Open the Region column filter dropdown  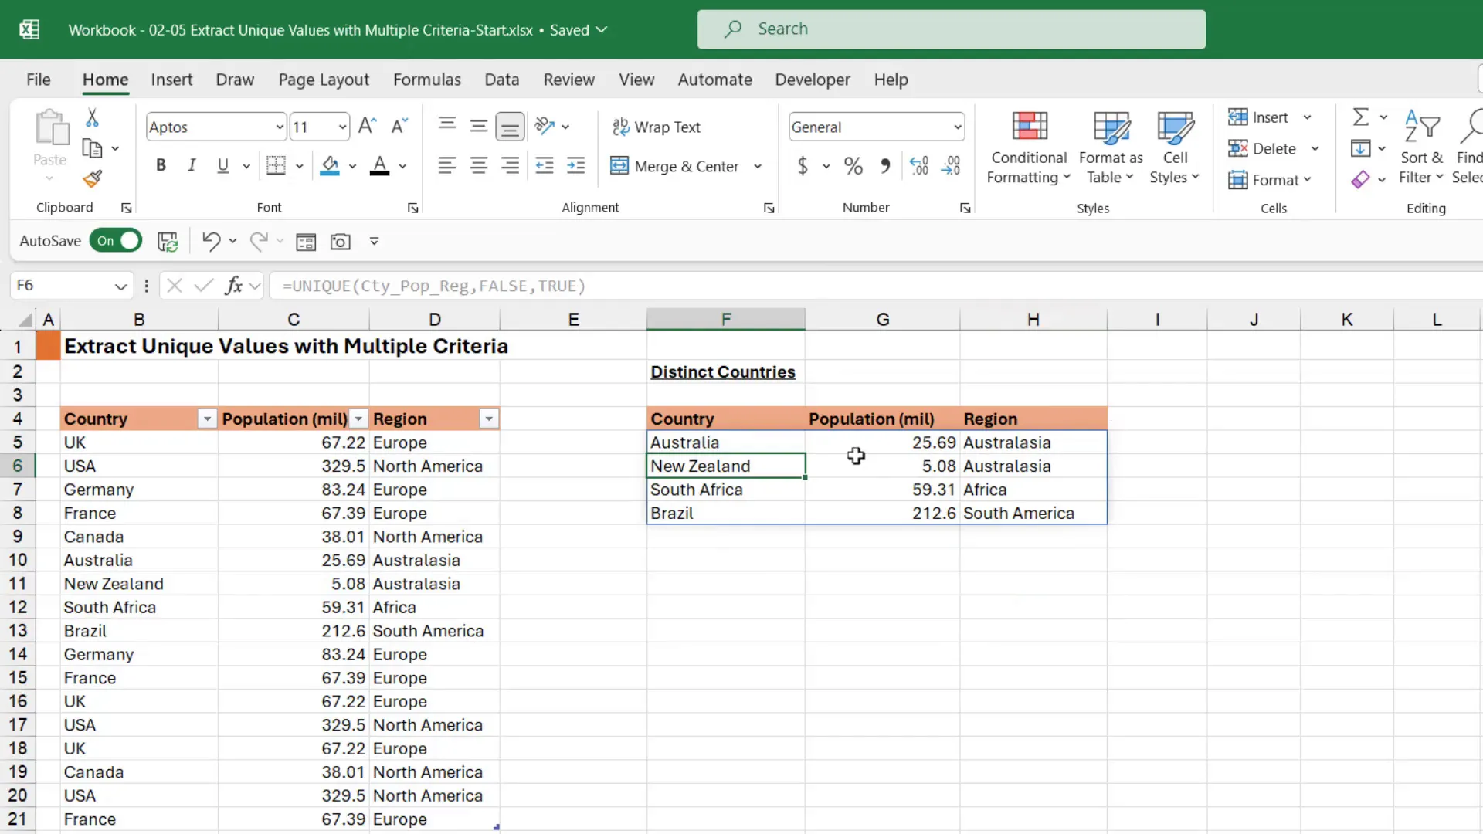(x=489, y=419)
